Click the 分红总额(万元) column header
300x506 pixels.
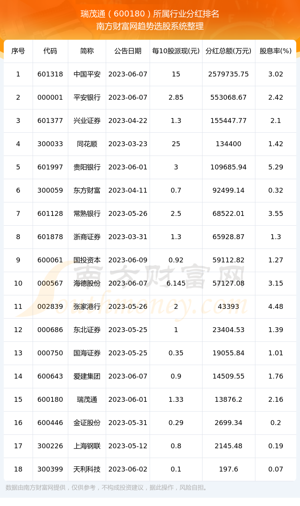click(228, 51)
